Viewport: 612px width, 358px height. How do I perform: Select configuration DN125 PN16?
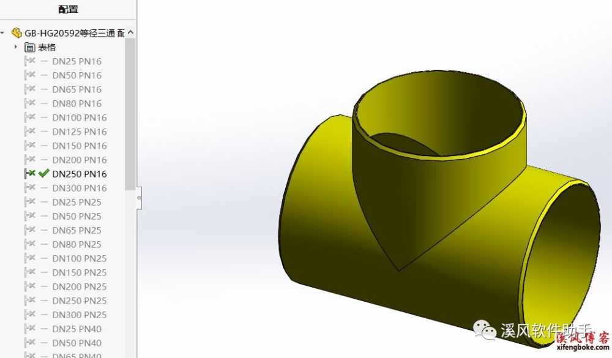79,132
